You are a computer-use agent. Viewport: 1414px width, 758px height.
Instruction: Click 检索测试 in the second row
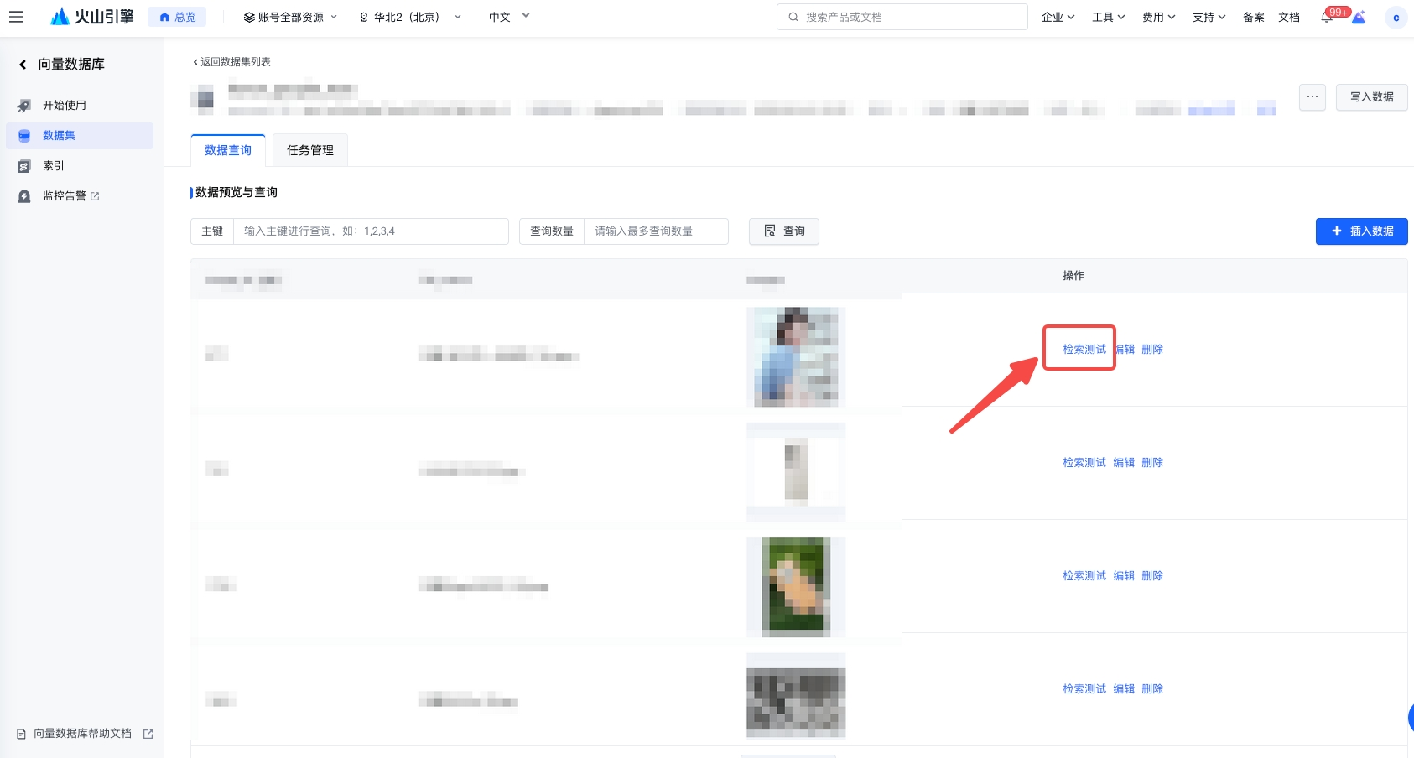[1084, 463]
